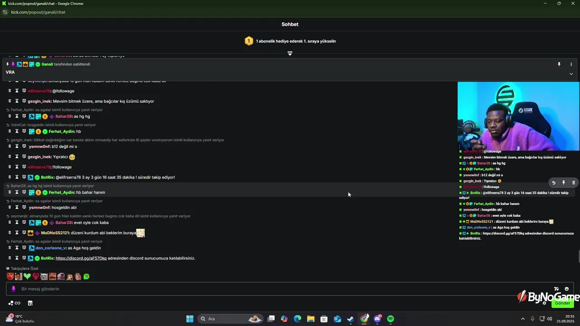Unpin the pinned VRA message
The height and width of the screenshot is (326, 580).
coord(559,64)
